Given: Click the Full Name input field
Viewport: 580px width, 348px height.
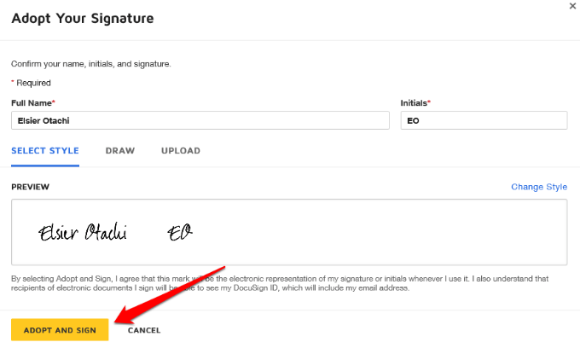Looking at the screenshot, I should (201, 120).
